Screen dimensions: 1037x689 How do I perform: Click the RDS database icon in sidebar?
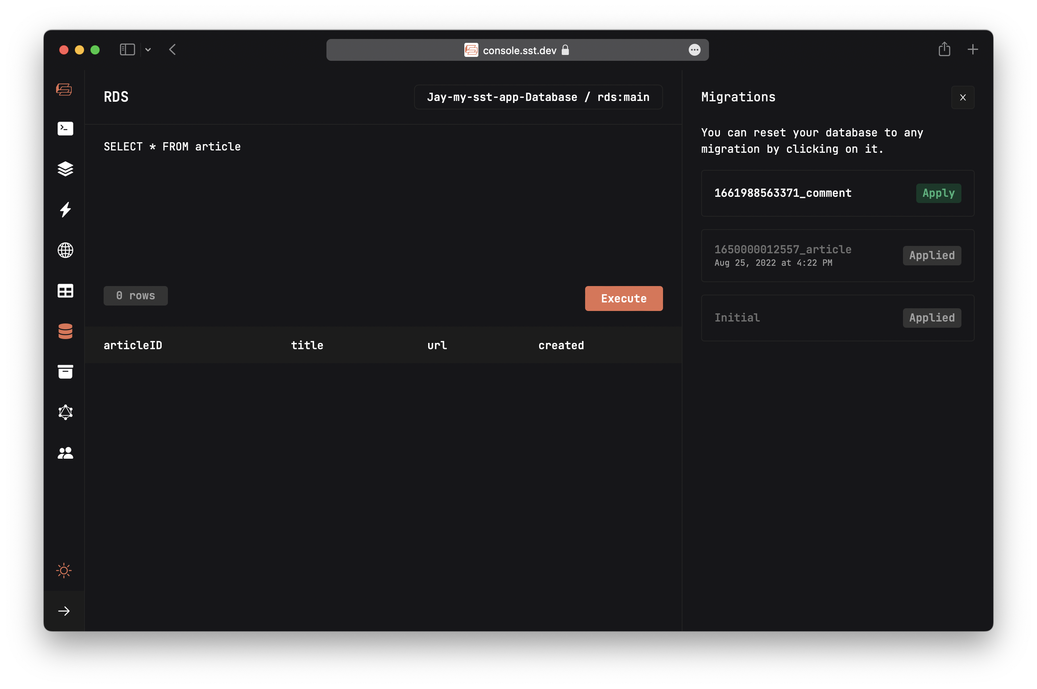coord(65,330)
